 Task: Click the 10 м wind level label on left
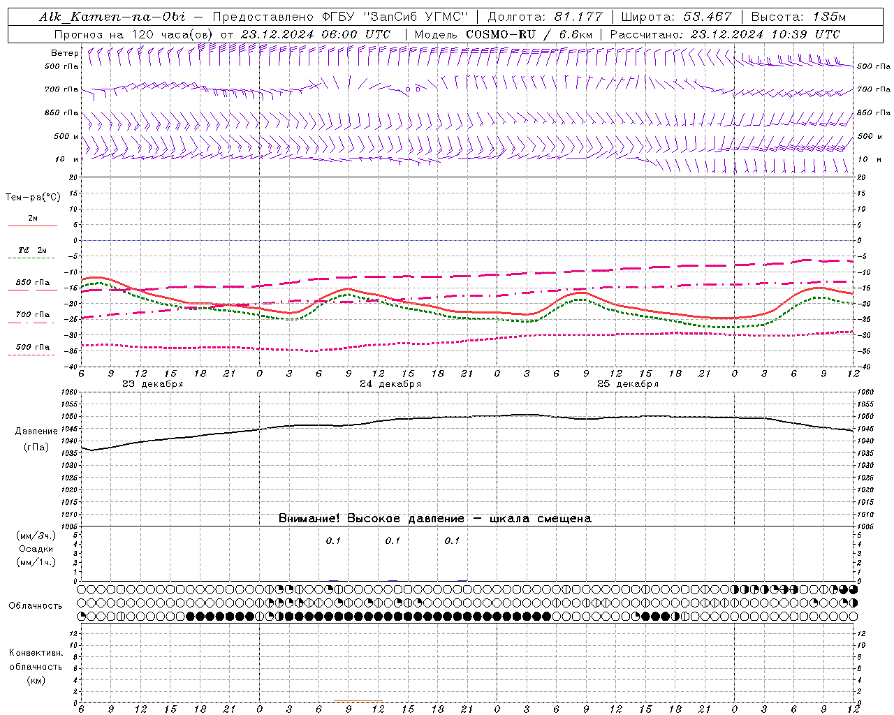(x=67, y=160)
